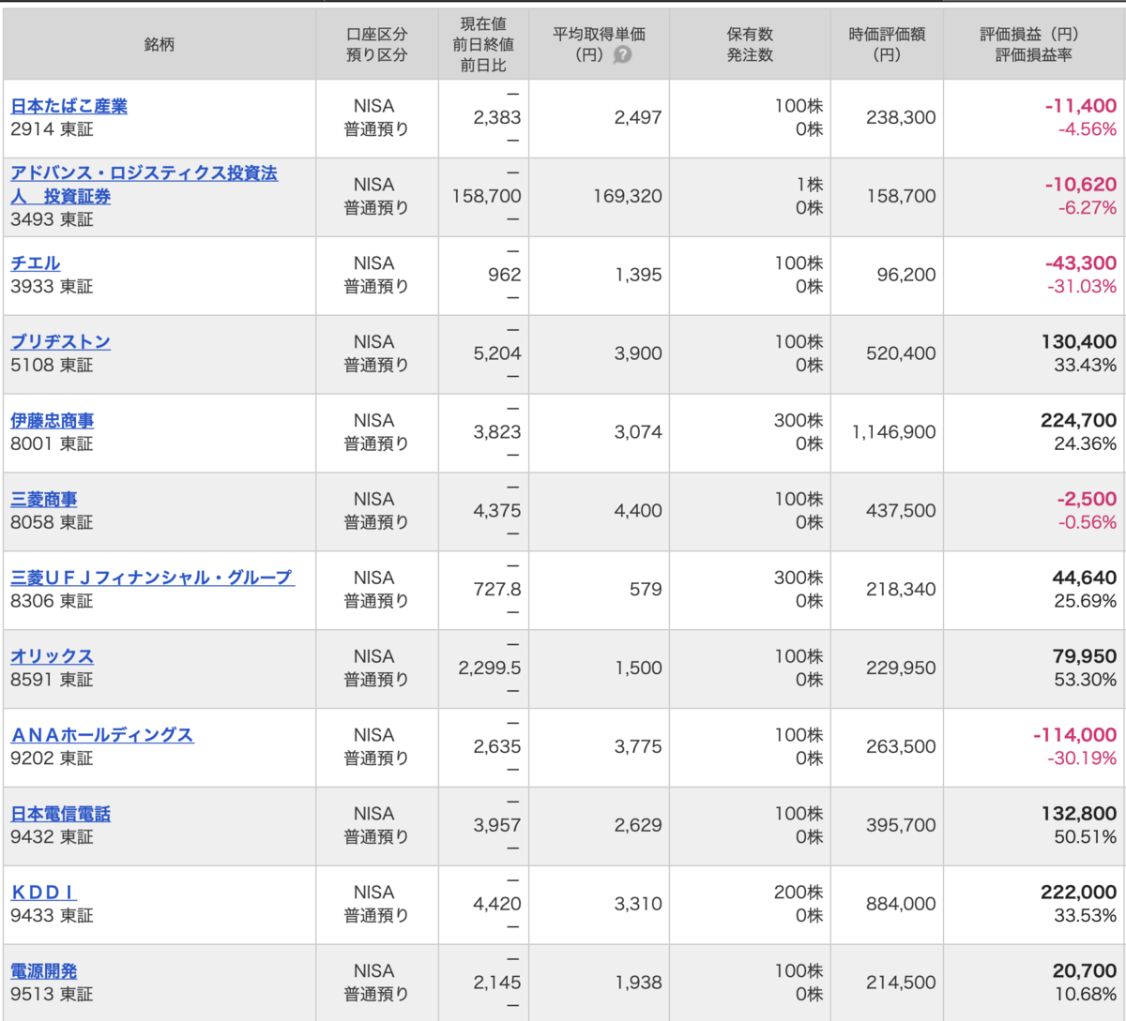Click the loss rate -6.27%

coord(1088,208)
